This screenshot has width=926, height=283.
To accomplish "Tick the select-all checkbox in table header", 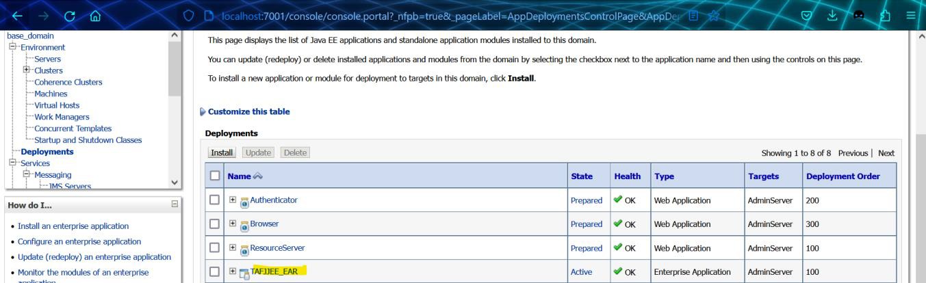I will [216, 176].
